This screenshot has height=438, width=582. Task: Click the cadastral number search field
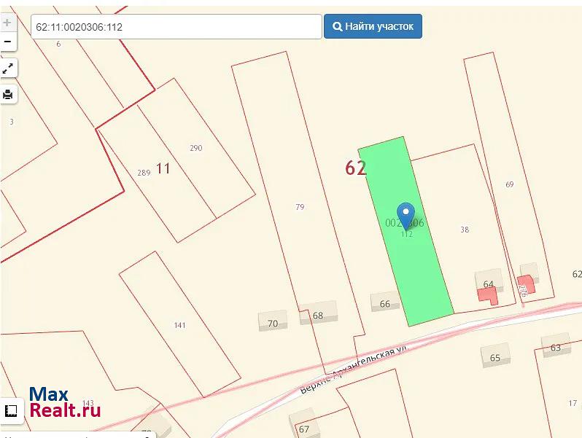(176, 27)
